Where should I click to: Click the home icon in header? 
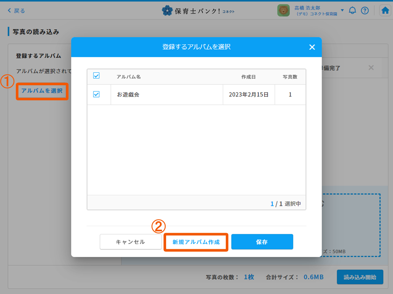(385, 11)
